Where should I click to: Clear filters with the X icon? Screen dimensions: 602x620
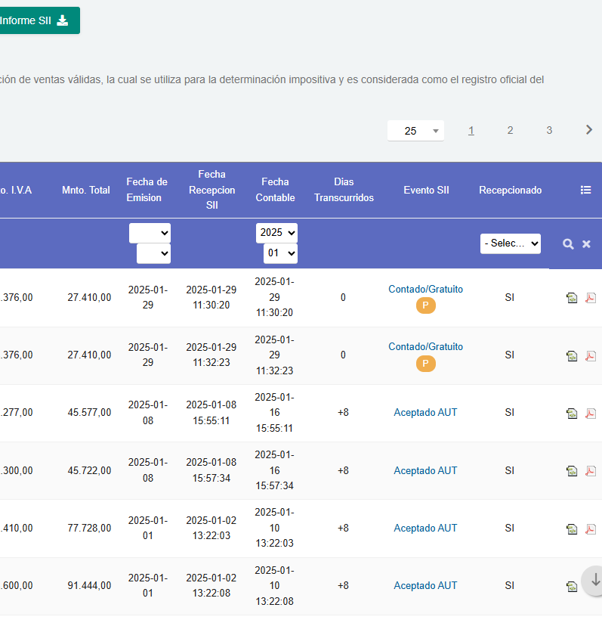click(586, 244)
